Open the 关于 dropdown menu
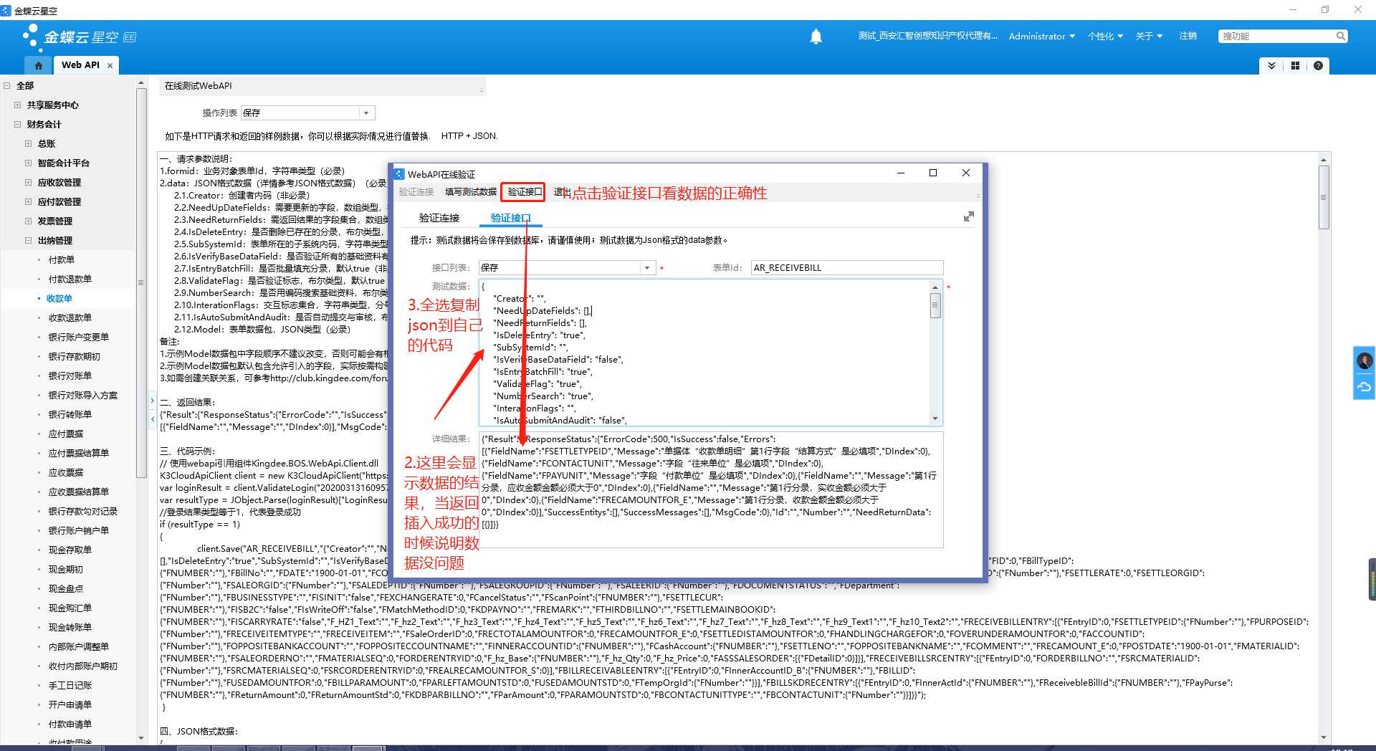Screen dimensions: 1376x751 [x=1149, y=36]
